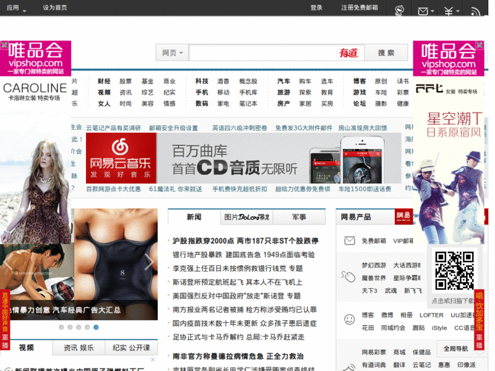Select the first slideshow dot indicator
Image resolution: width=495 pixels, height=371 pixels.
tap(61, 327)
